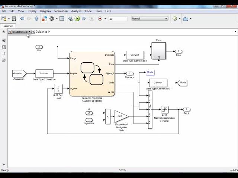Select the blue Mode Goto block
This screenshot has width=238, height=178.
pyautogui.click(x=150, y=72)
